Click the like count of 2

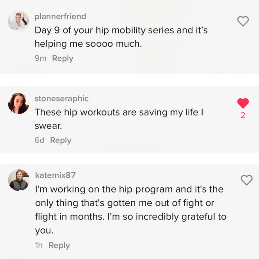(x=243, y=115)
